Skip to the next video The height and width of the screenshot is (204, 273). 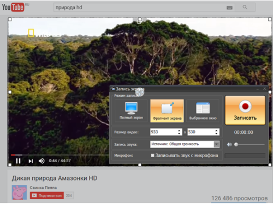pos(31,161)
